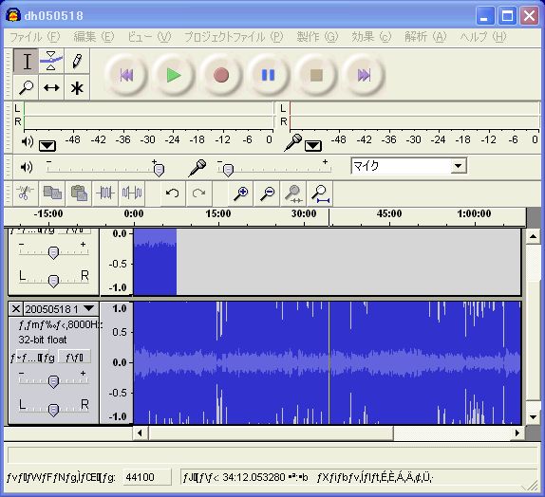Skip to end of audio
Viewport: 545px width, 497px height.
(364, 75)
